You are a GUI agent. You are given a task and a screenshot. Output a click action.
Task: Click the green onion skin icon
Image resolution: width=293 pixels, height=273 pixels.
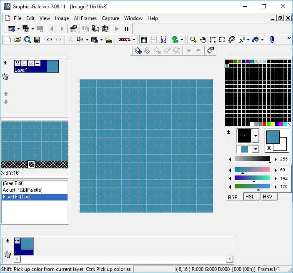175,40
